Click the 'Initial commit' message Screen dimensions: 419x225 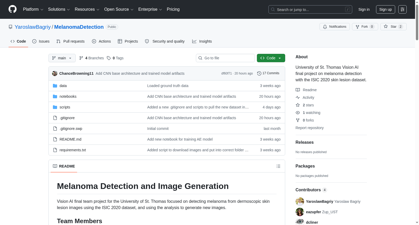(158, 129)
